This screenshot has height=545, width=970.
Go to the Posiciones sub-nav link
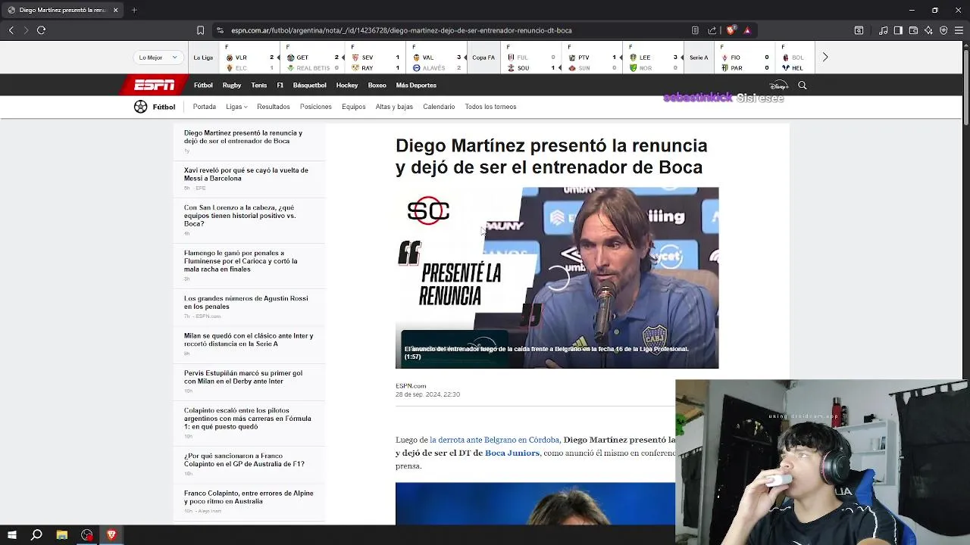coord(316,107)
